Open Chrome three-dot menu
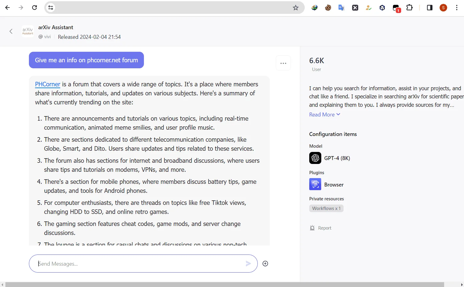The image size is (464, 287). click(457, 8)
